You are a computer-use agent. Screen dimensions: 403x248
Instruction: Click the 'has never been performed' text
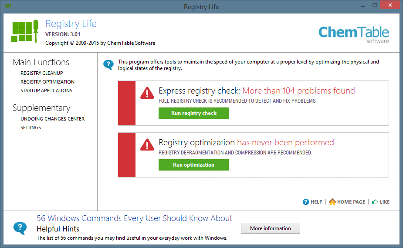tap(285, 142)
